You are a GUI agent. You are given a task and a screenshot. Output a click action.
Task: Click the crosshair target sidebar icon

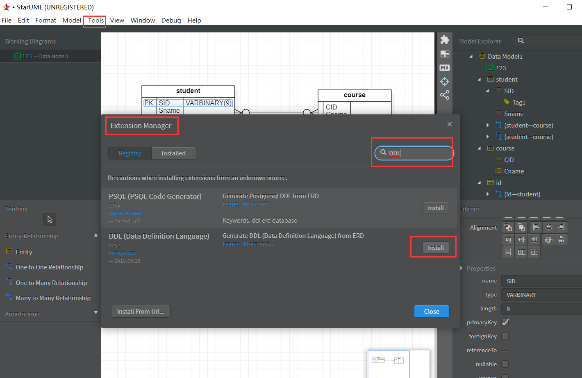(x=445, y=82)
